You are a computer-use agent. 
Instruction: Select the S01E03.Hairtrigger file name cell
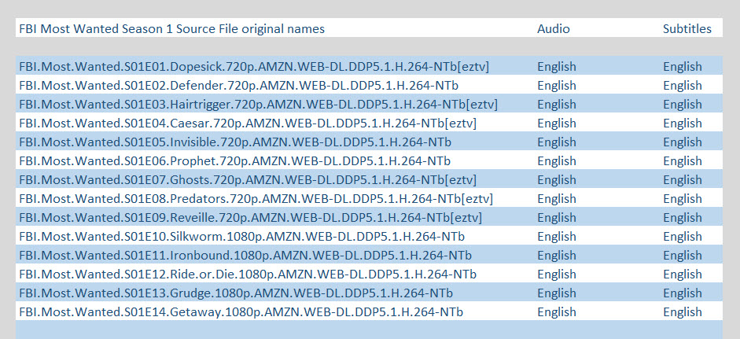coord(259,105)
